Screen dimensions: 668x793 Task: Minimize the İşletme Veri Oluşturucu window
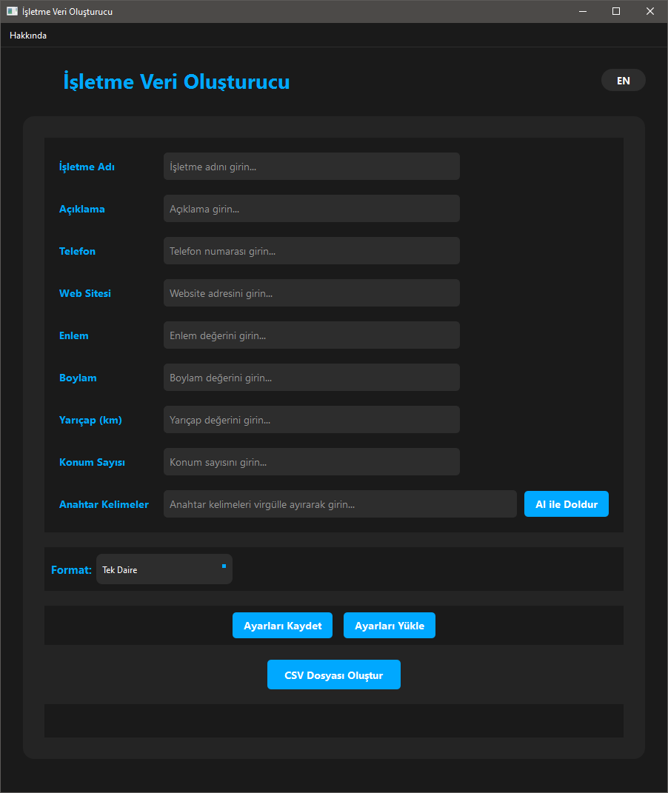(x=582, y=11)
